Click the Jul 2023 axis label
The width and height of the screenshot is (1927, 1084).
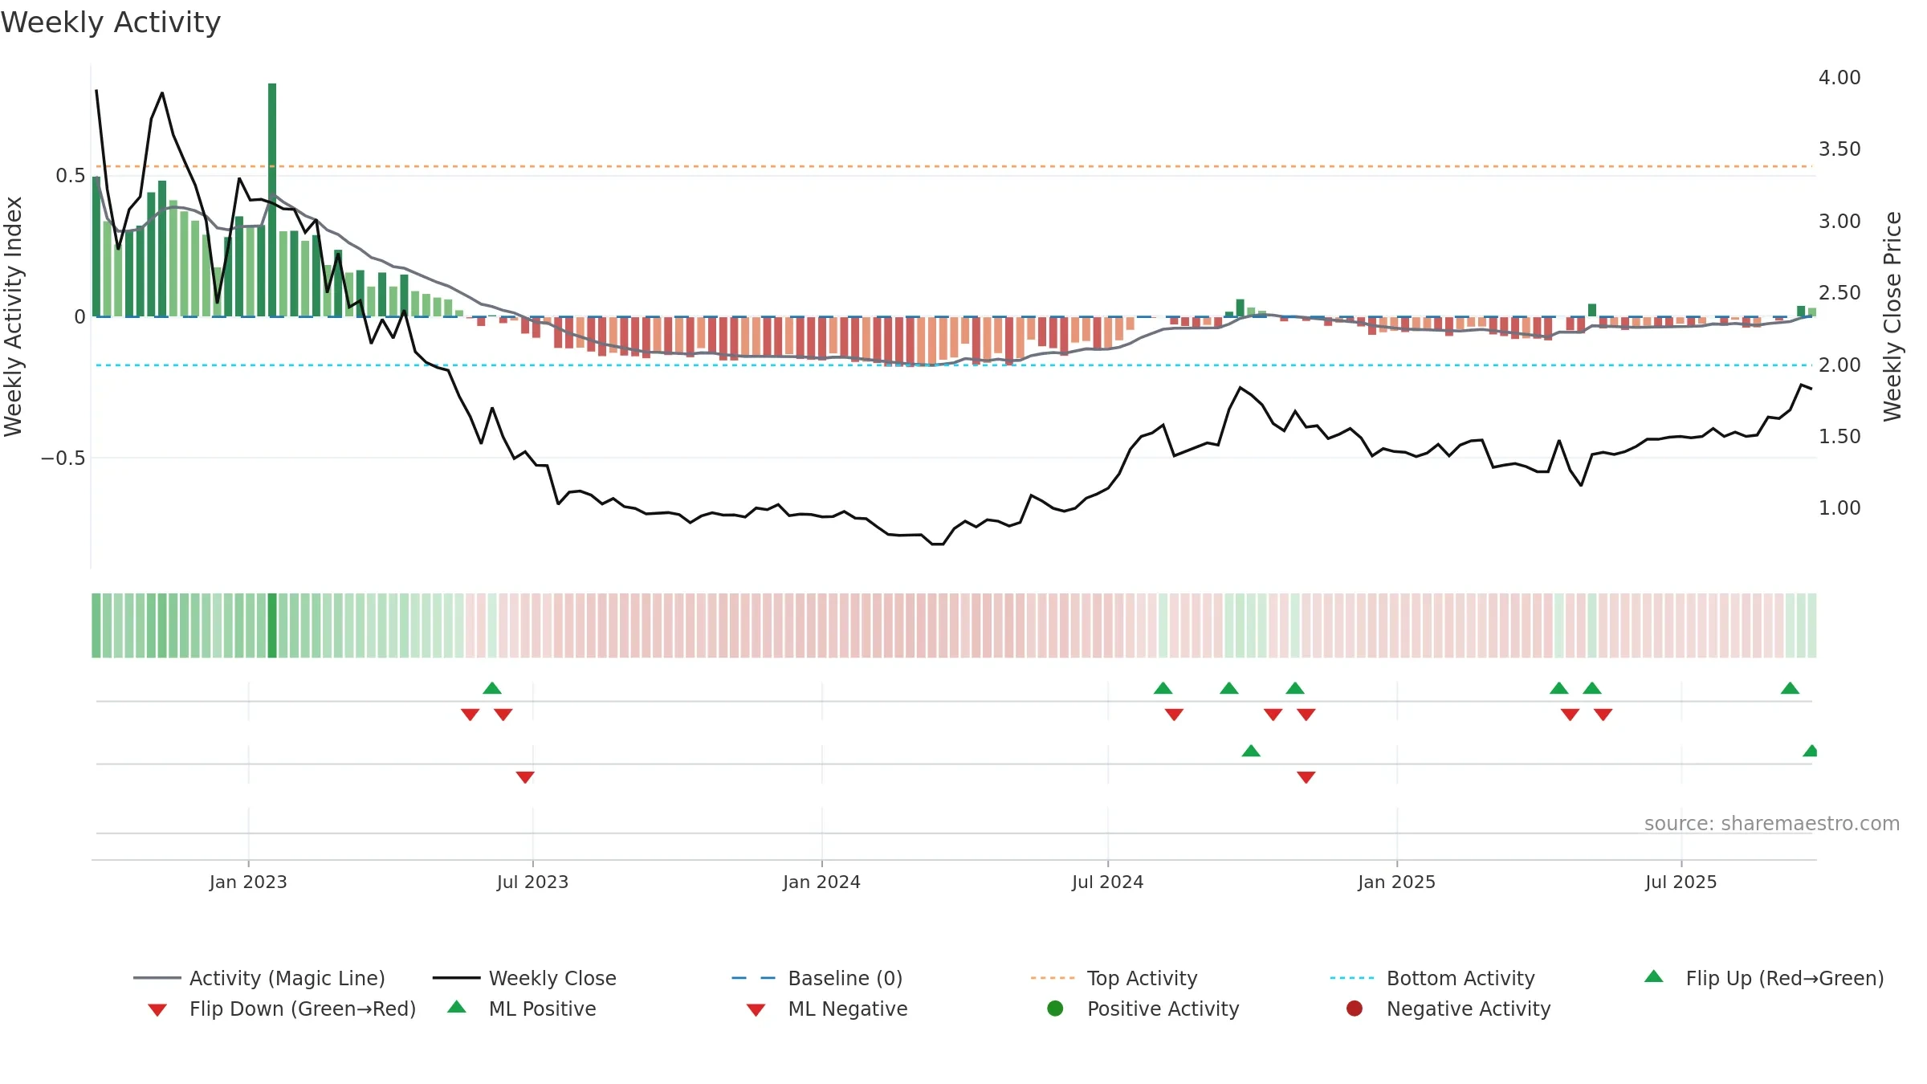coord(532,882)
